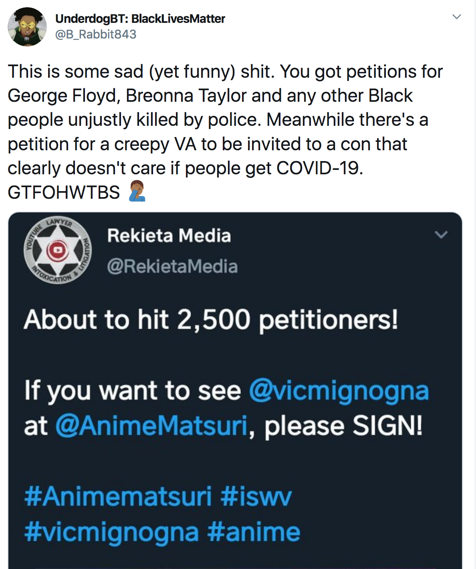
Task: Click the COVID-19 sentence in tweet body
Action: pyautogui.click(x=186, y=168)
